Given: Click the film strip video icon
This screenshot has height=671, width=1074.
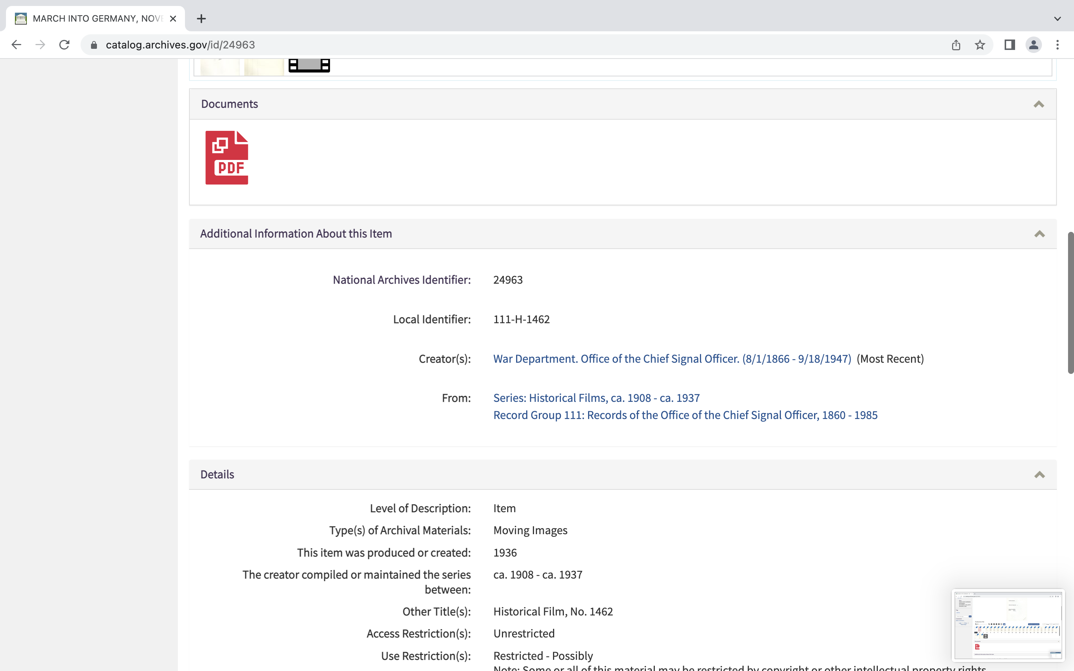Looking at the screenshot, I should pyautogui.click(x=309, y=66).
